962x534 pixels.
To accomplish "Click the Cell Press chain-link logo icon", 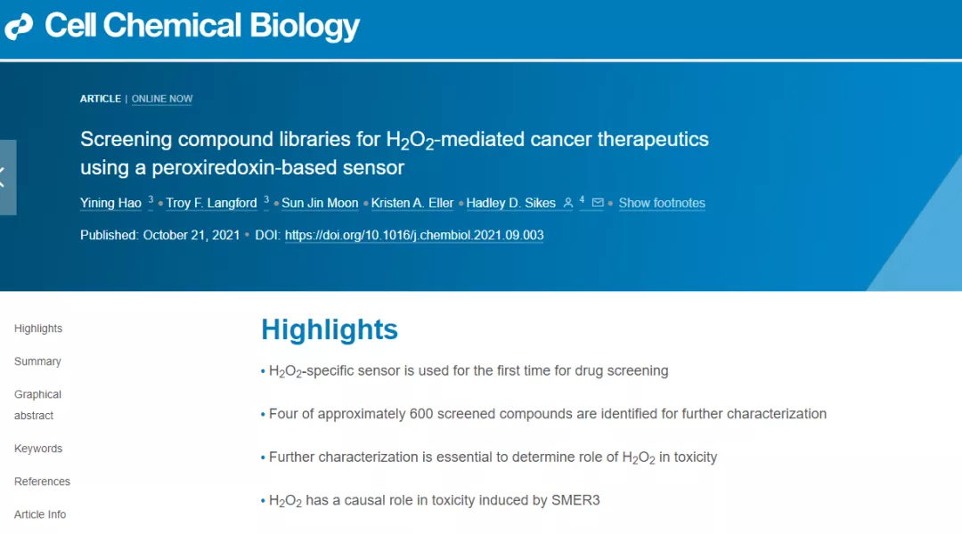I will point(19,27).
